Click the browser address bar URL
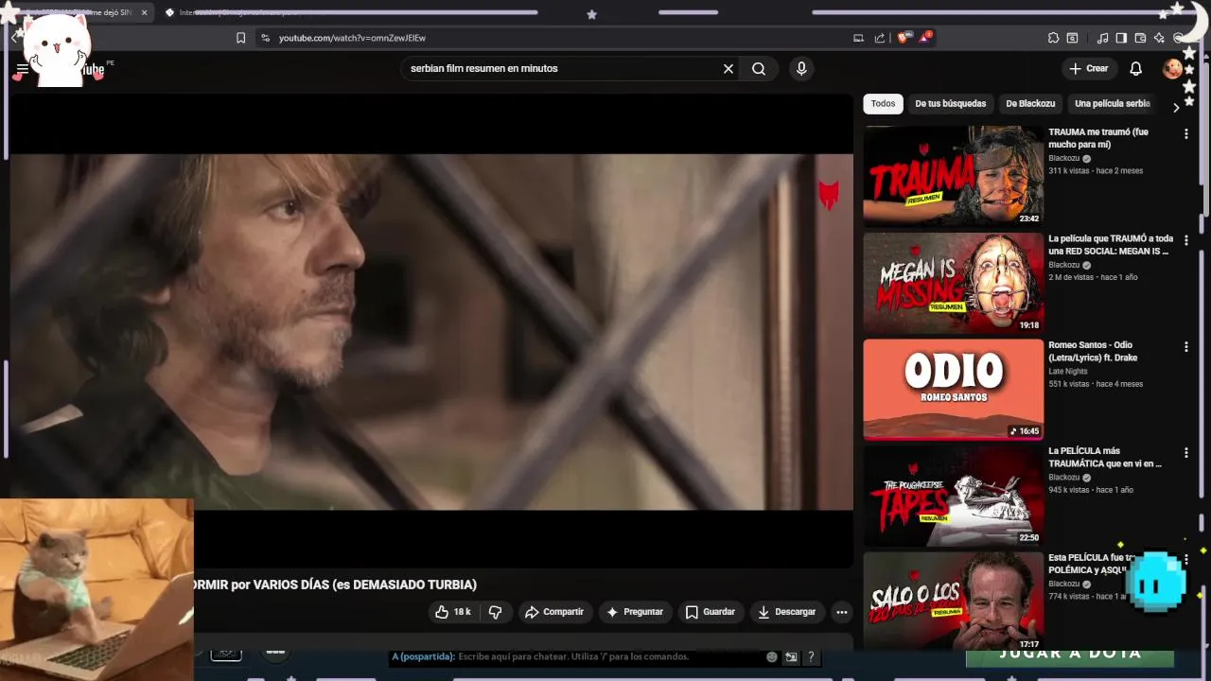This screenshot has height=681, width=1211. (352, 38)
